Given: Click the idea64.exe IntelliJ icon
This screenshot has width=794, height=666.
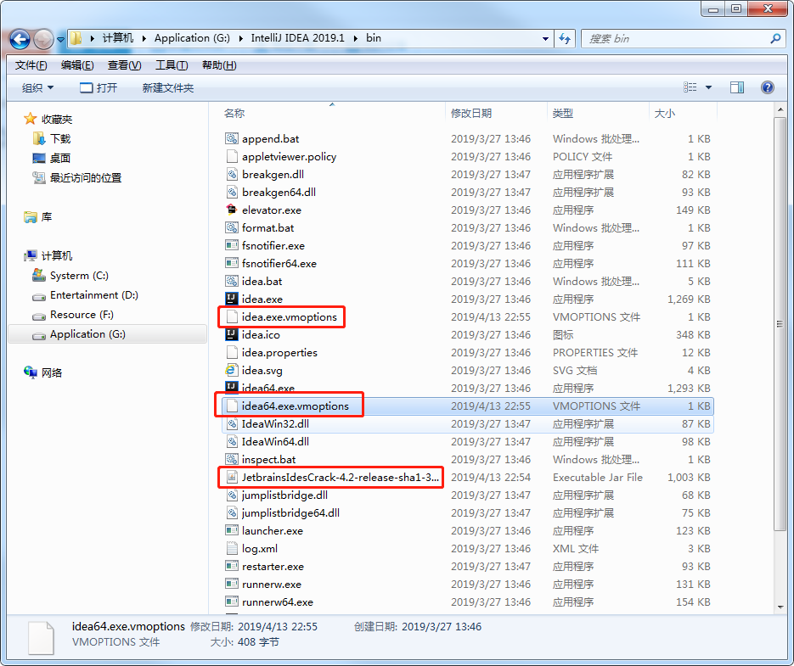Looking at the screenshot, I should [232, 388].
